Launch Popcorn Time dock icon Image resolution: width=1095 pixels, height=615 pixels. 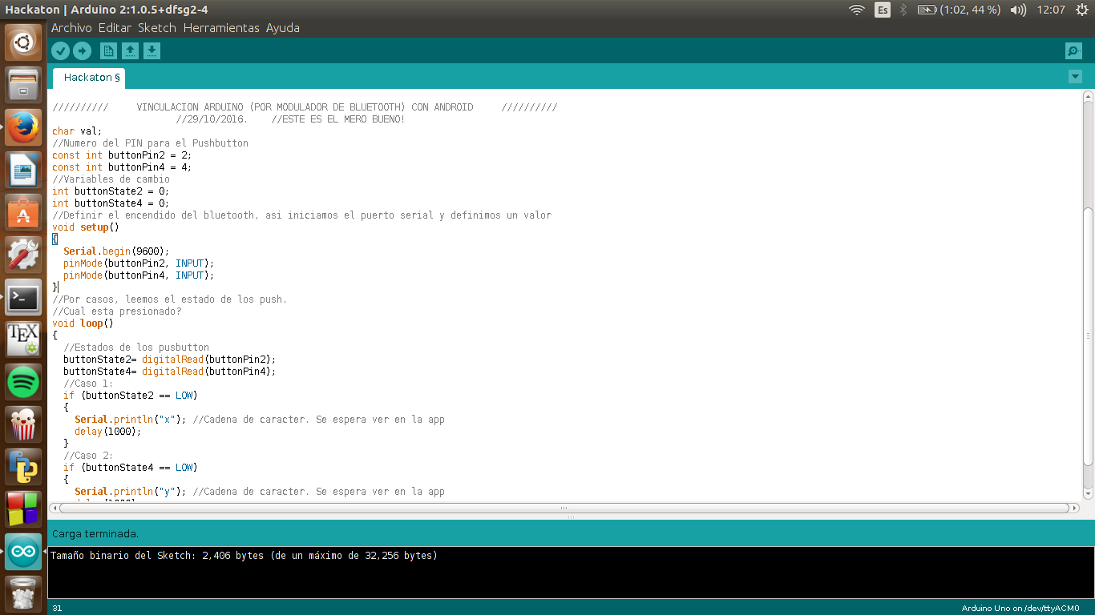[x=23, y=424]
